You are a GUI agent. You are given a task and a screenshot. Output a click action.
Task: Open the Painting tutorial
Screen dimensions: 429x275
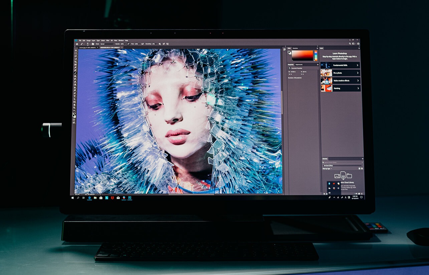click(340, 88)
